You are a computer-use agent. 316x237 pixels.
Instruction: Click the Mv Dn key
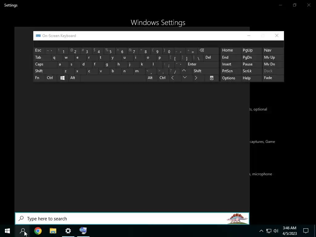[x=273, y=64]
